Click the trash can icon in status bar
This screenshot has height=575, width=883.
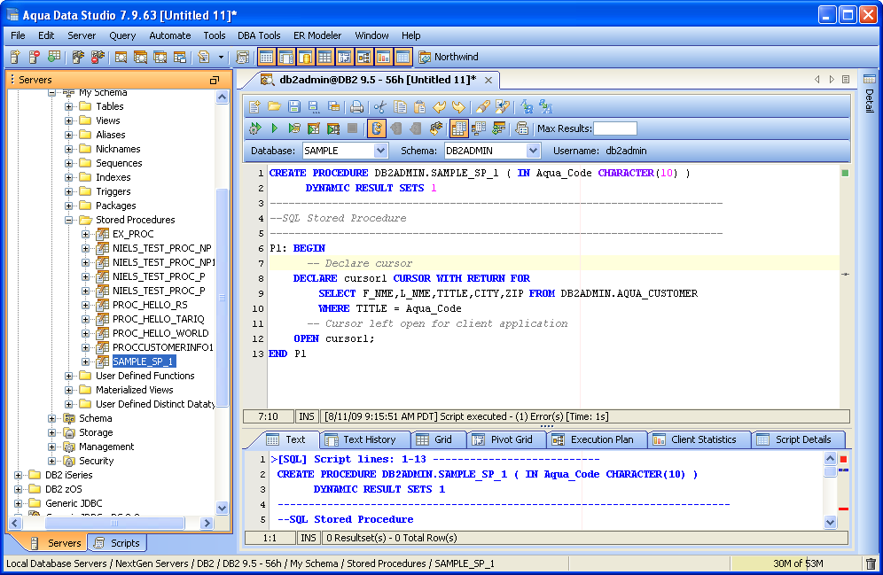871,563
